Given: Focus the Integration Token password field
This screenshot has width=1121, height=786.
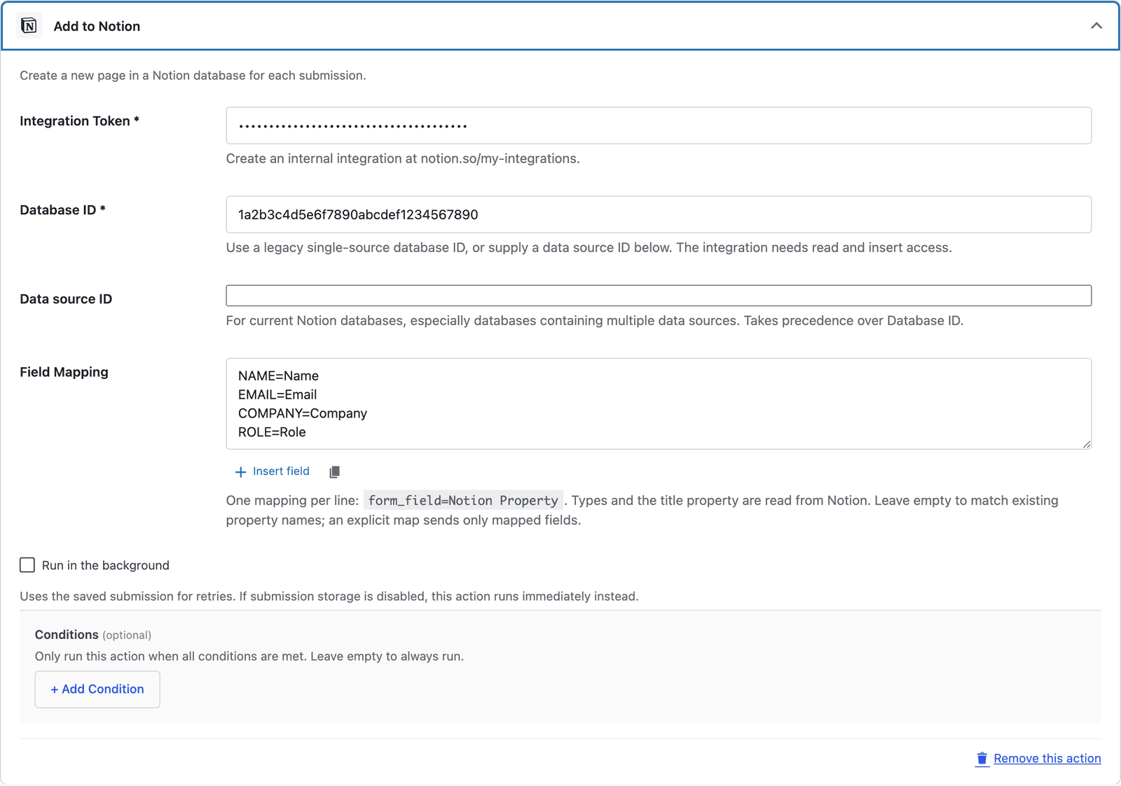Looking at the screenshot, I should (x=659, y=125).
